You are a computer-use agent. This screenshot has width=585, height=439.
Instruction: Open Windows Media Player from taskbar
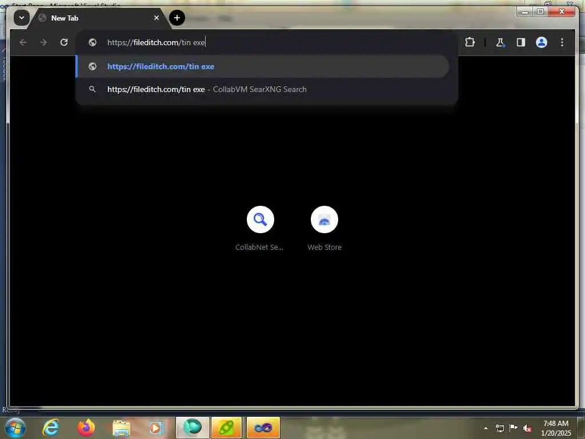coord(157,428)
